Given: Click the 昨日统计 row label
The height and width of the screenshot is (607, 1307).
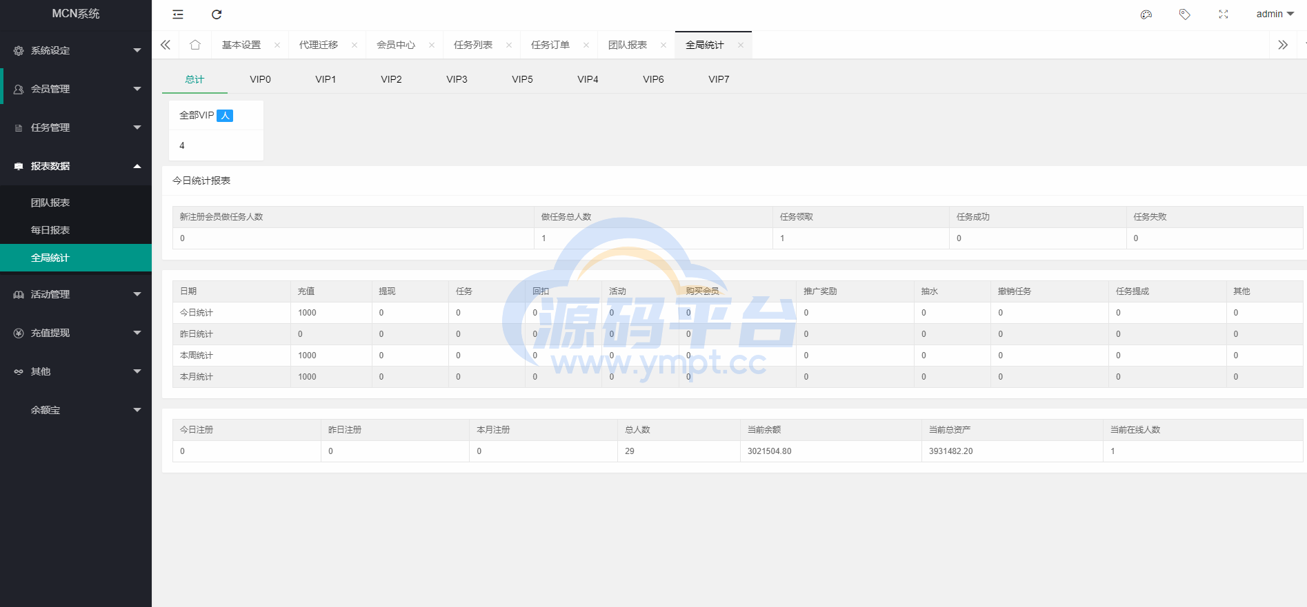Looking at the screenshot, I should coord(197,334).
